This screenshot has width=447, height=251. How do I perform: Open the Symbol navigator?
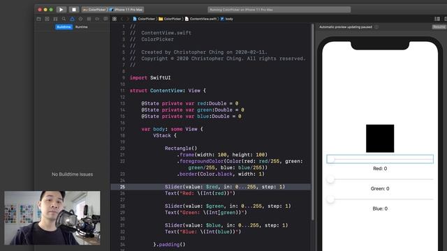click(55, 19)
